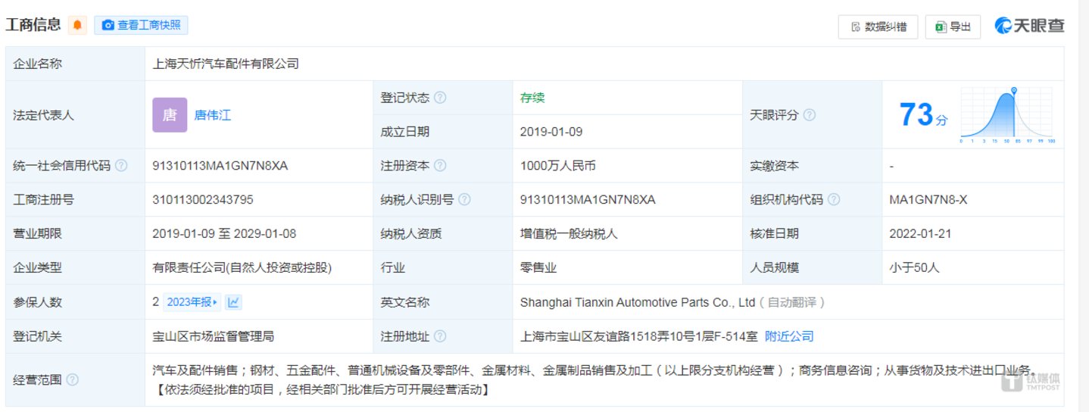This screenshot has width=1089, height=412.
Task: Click the 73分 score value
Action: click(x=922, y=116)
